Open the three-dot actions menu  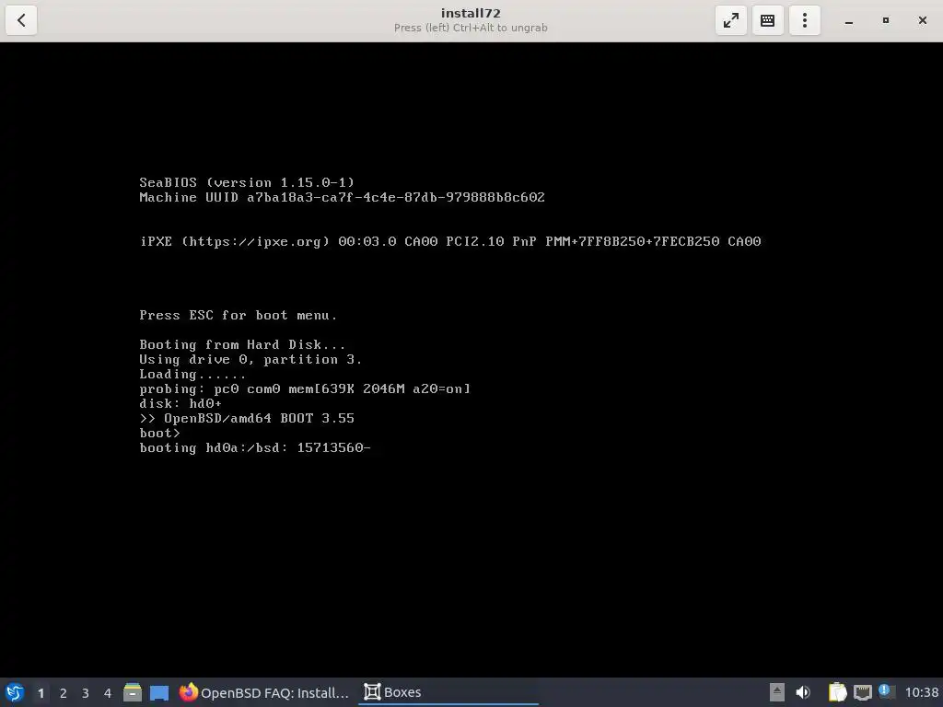tap(805, 20)
